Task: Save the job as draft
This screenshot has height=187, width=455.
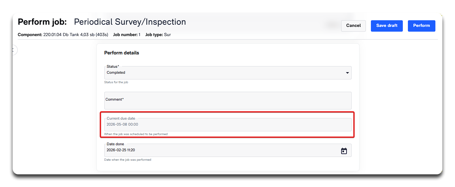Action: tap(386, 26)
